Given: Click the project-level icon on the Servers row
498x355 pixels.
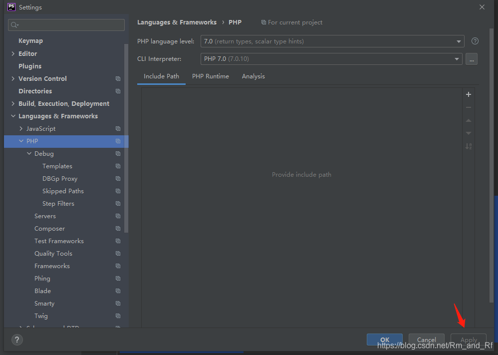Looking at the screenshot, I should point(118,216).
